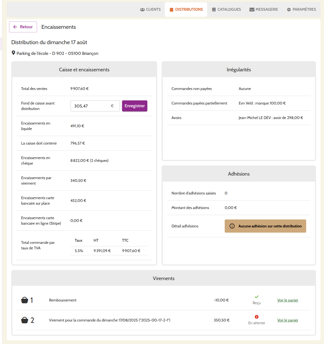Click the Paramètres gear icon
The height and width of the screenshot is (344, 324).
point(289,10)
